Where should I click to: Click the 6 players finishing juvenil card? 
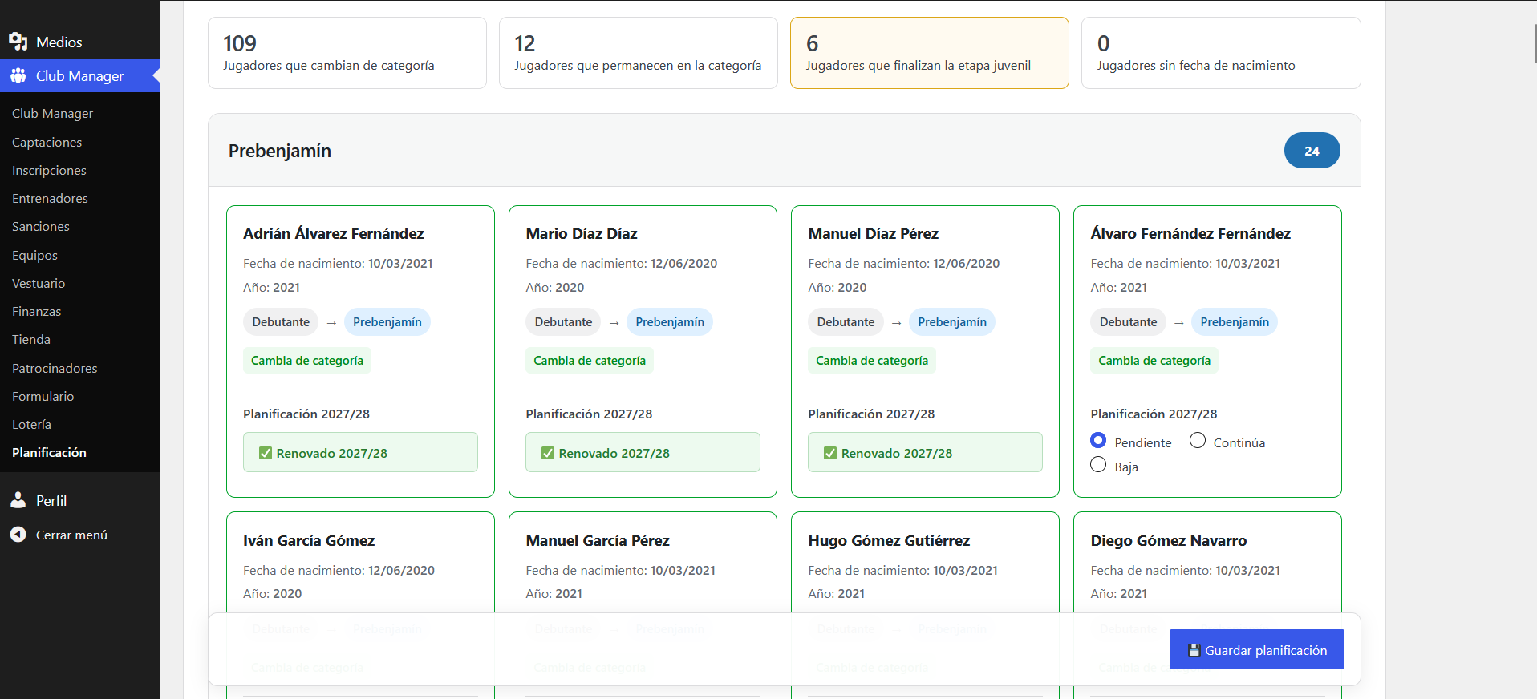930,53
